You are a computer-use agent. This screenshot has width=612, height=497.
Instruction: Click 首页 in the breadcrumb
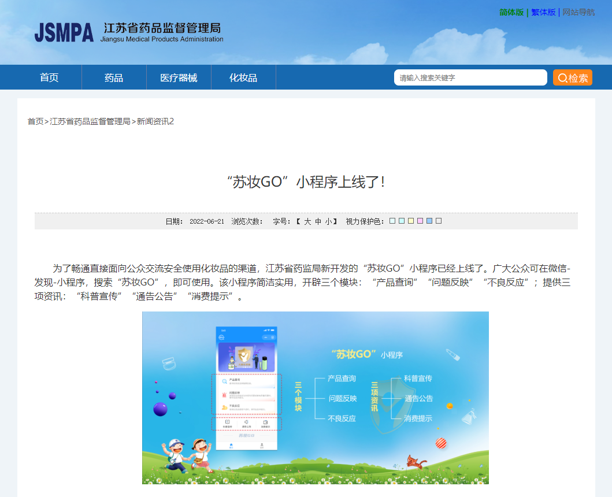pyautogui.click(x=35, y=121)
